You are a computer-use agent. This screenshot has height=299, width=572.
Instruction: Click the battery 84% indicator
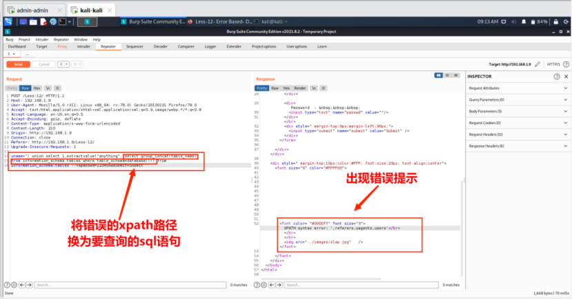coord(539,22)
